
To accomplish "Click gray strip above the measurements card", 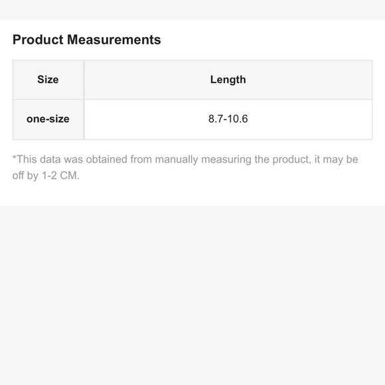I will click(193, 10).
